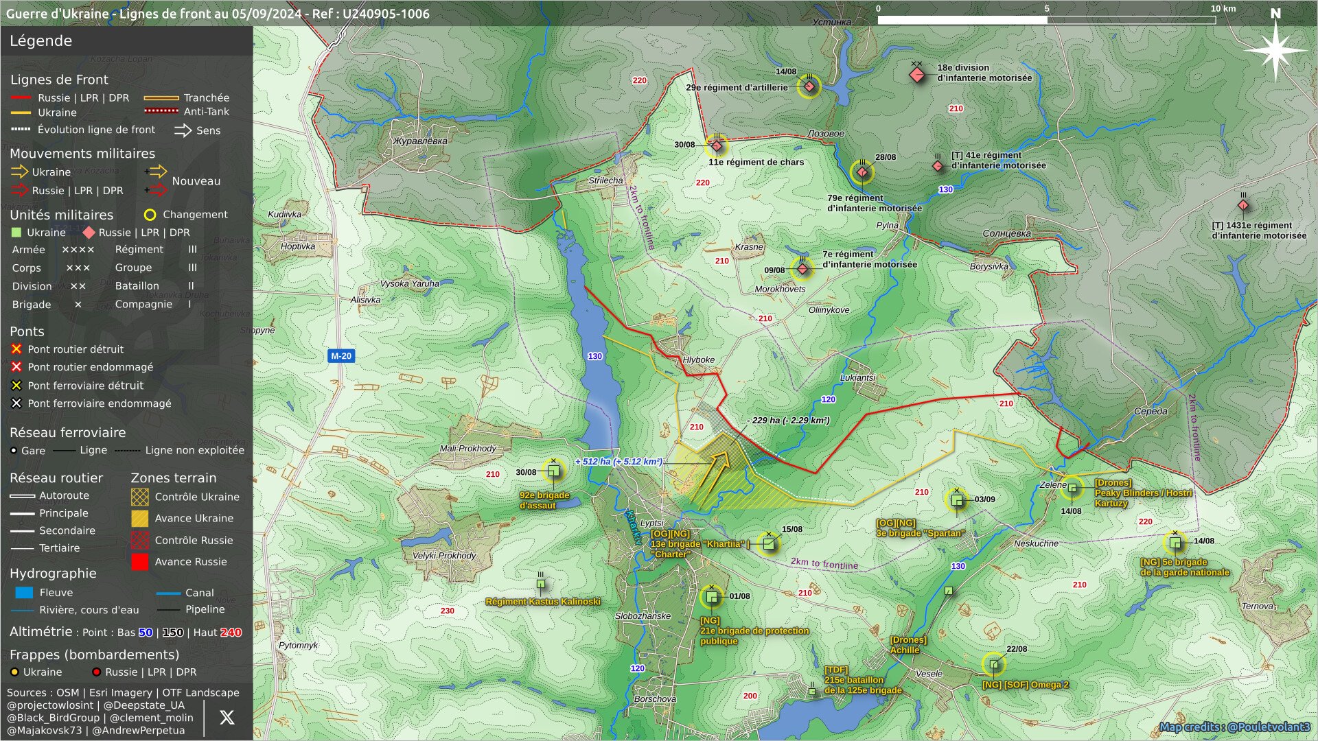Click the 7e régiment d'infanterie motorisée marker

tap(802, 269)
